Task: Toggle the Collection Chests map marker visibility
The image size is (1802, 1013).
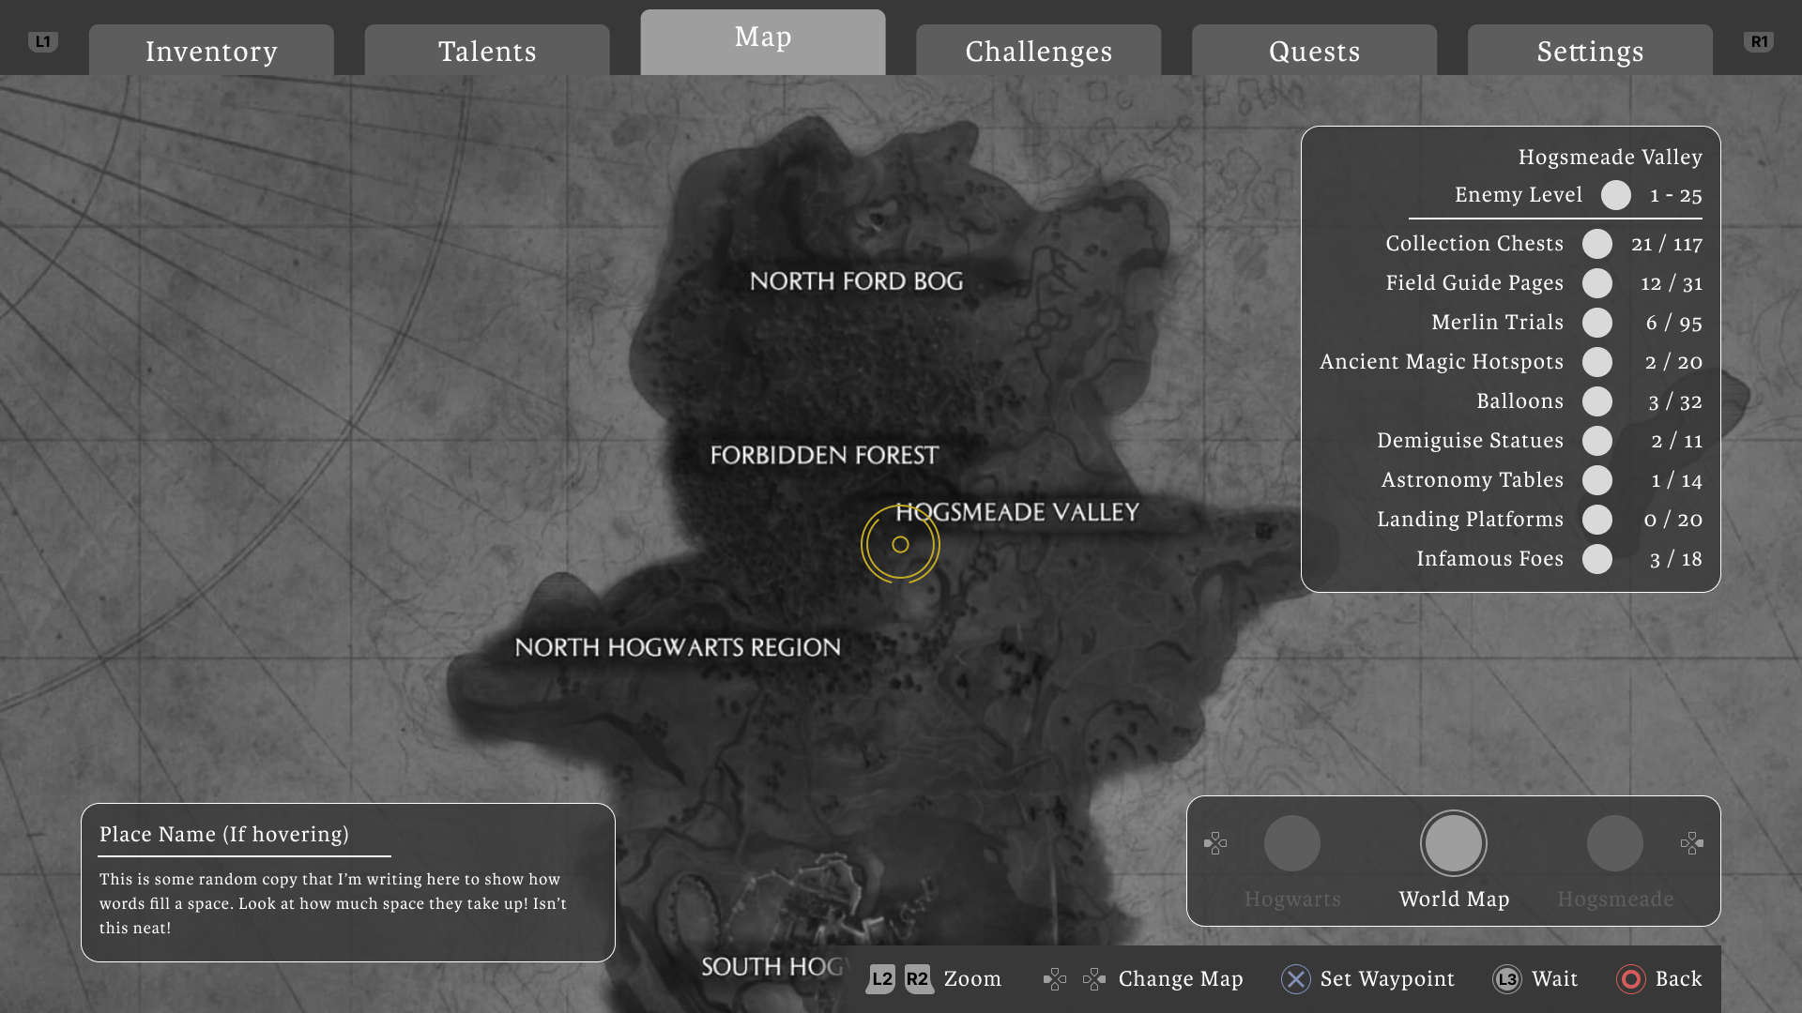Action: 1597,244
